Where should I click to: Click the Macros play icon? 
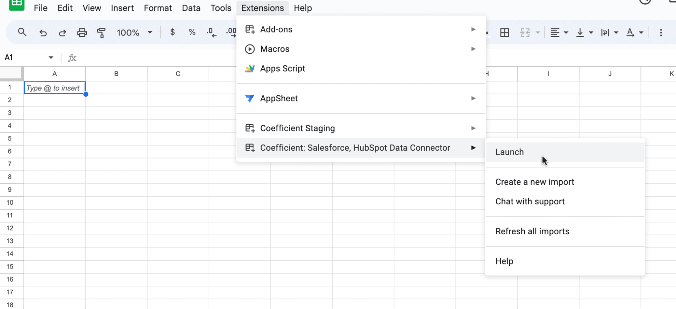point(250,49)
